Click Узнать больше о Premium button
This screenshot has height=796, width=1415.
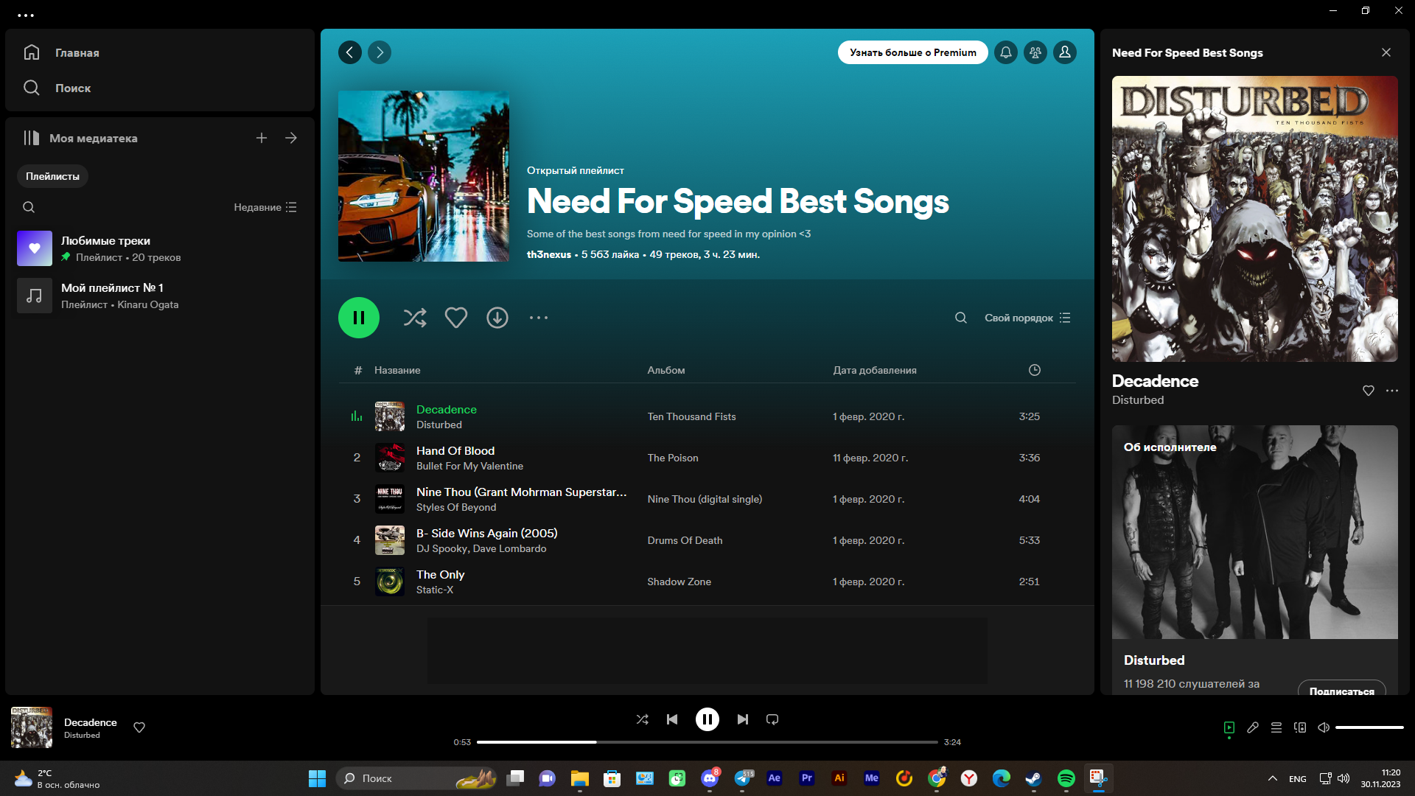pos(912,52)
